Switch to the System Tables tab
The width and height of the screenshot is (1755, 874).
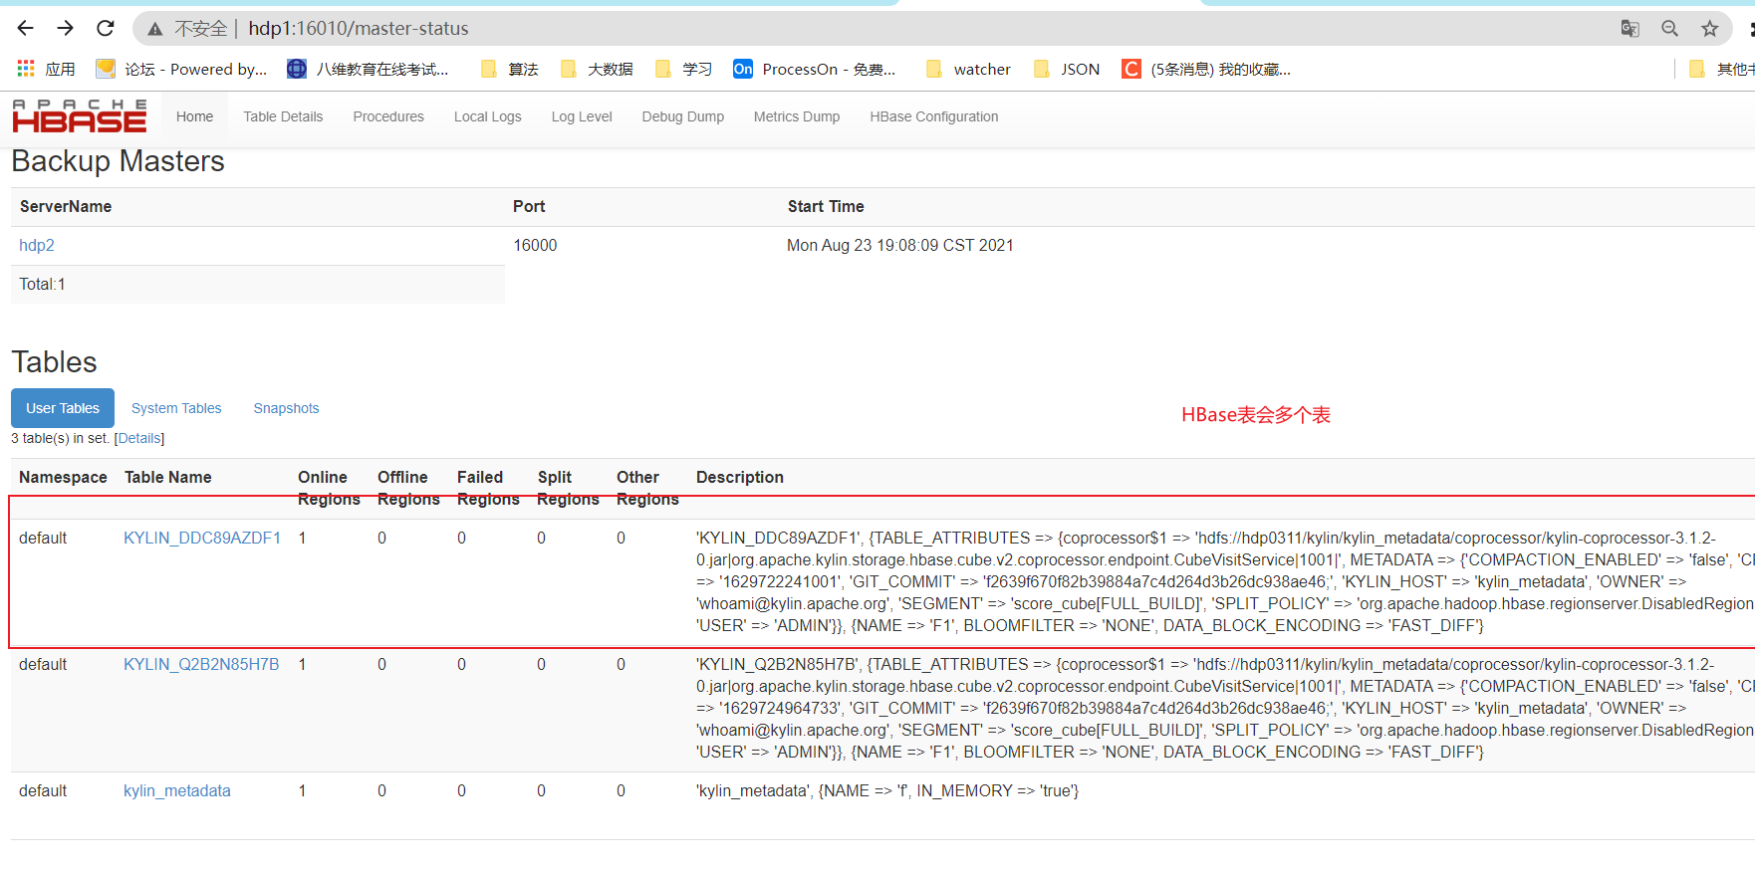(176, 408)
